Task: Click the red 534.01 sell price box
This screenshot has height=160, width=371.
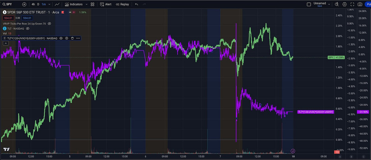Action: pyautogui.click(x=8, y=18)
